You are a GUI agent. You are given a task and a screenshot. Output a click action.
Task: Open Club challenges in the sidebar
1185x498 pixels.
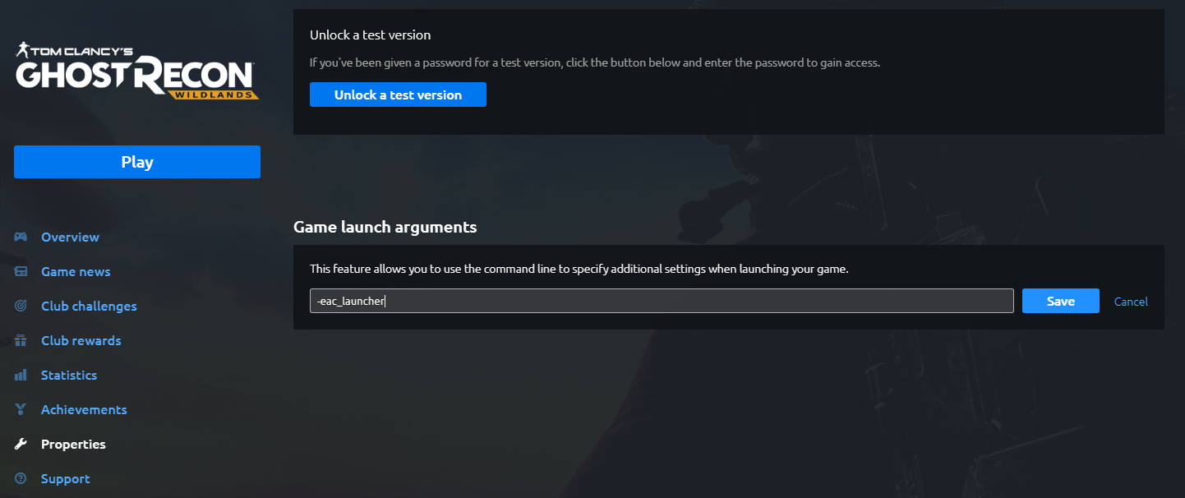89,306
